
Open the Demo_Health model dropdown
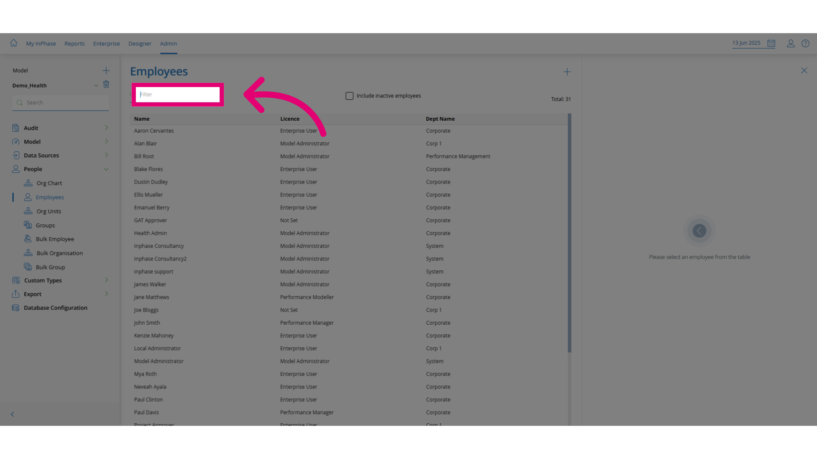[x=96, y=85]
